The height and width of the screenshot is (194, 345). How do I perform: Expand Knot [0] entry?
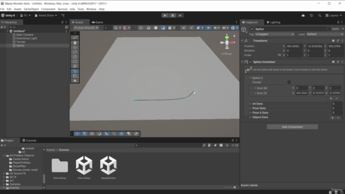[x=255, y=88]
